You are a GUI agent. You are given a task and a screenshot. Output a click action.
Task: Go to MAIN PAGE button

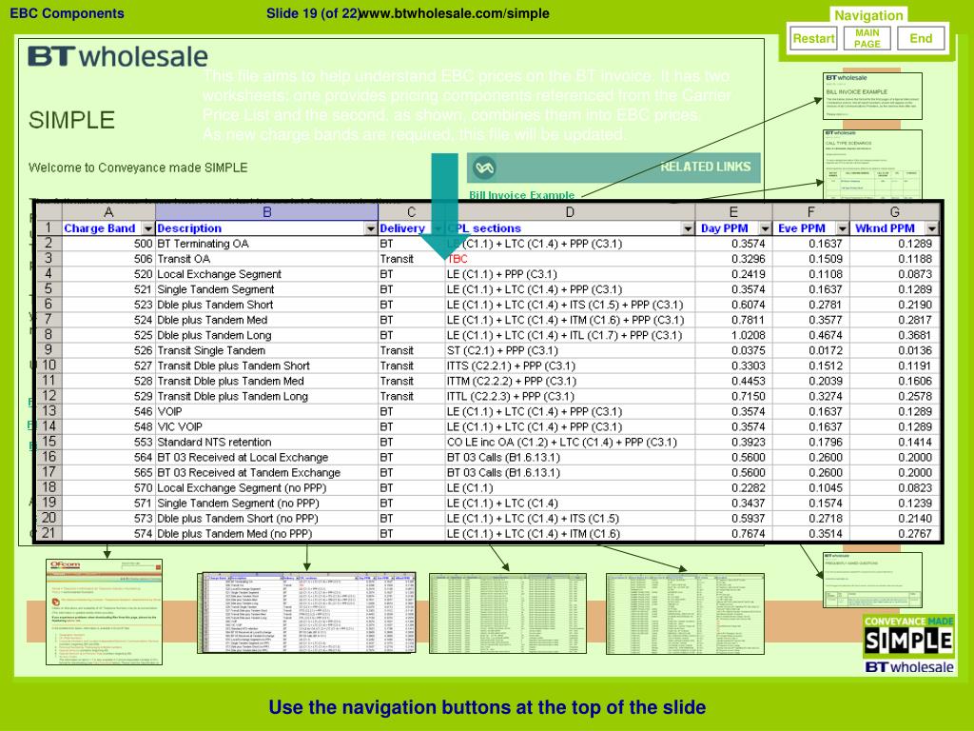pyautogui.click(x=867, y=38)
